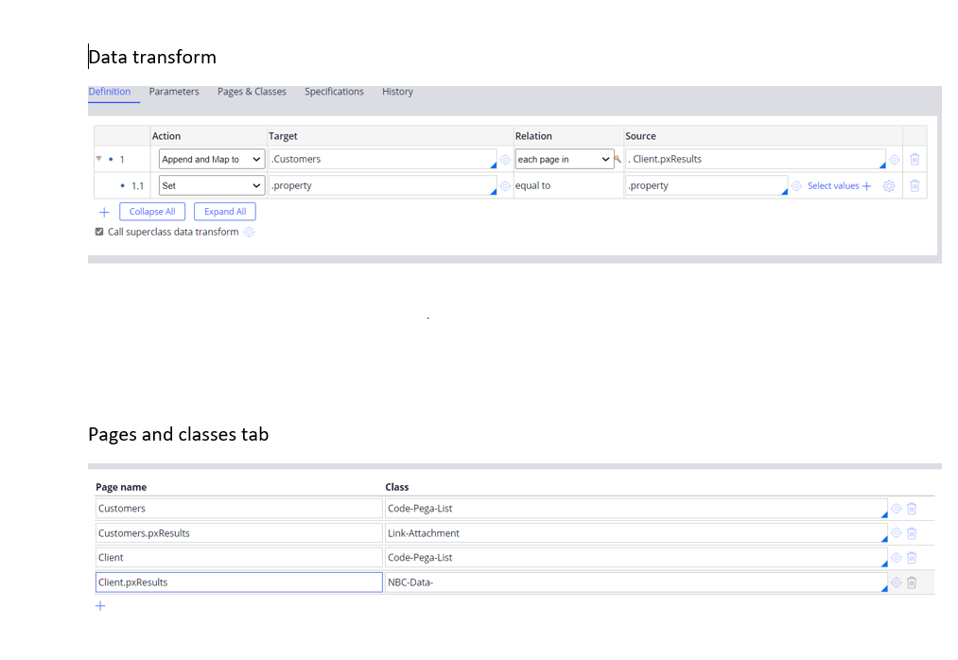Collapse step 1 using its disclosure triangle
Screen dimensions: 958x660
[98, 159]
